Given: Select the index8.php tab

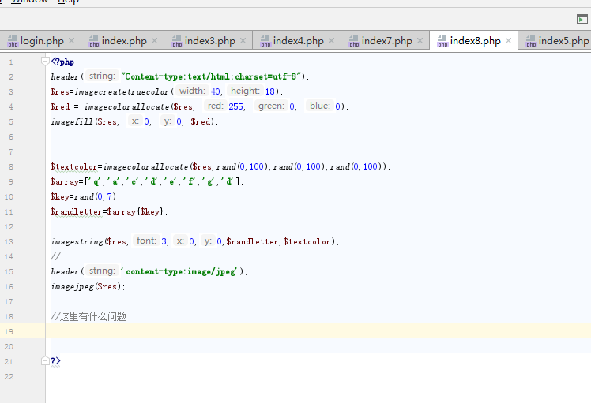Looking at the screenshot, I should point(474,41).
